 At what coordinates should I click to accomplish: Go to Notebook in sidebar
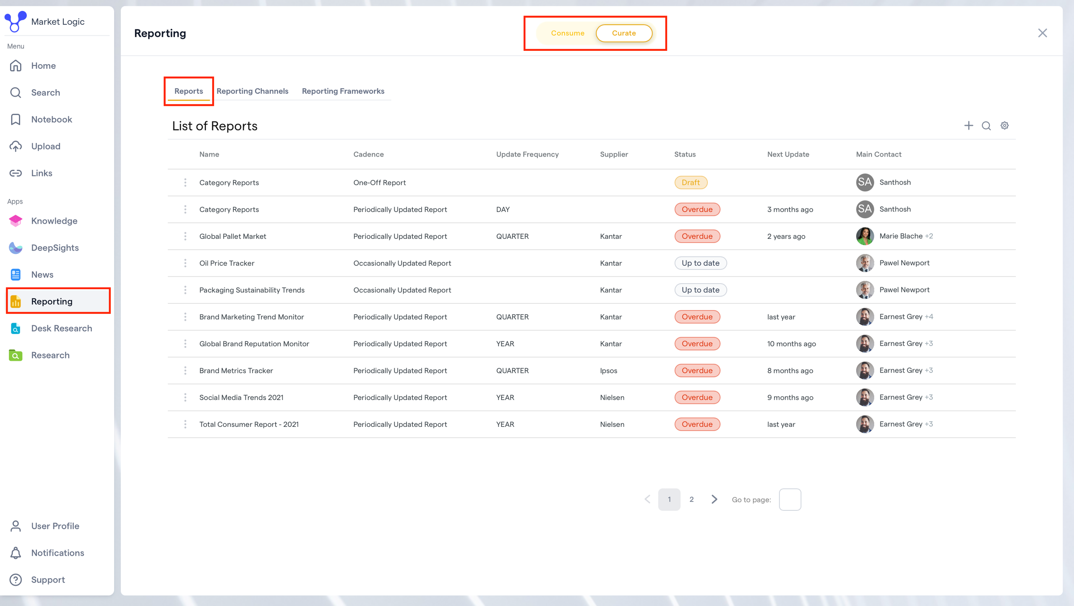(x=51, y=119)
